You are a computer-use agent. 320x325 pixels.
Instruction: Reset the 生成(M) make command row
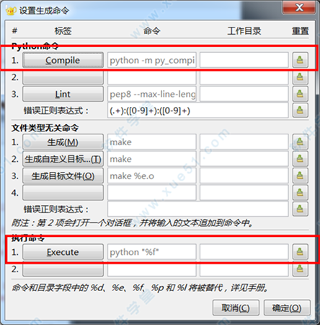300,142
